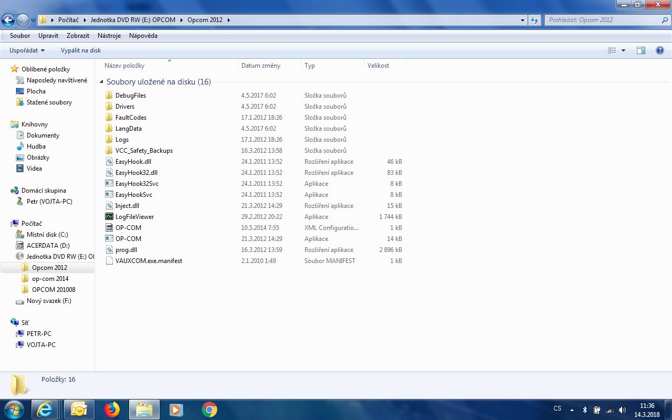Select the prog.dll file icon
This screenshot has width=672, height=420.
[109, 250]
